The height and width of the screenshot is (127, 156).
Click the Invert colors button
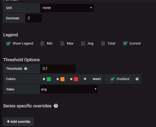[x=97, y=79]
